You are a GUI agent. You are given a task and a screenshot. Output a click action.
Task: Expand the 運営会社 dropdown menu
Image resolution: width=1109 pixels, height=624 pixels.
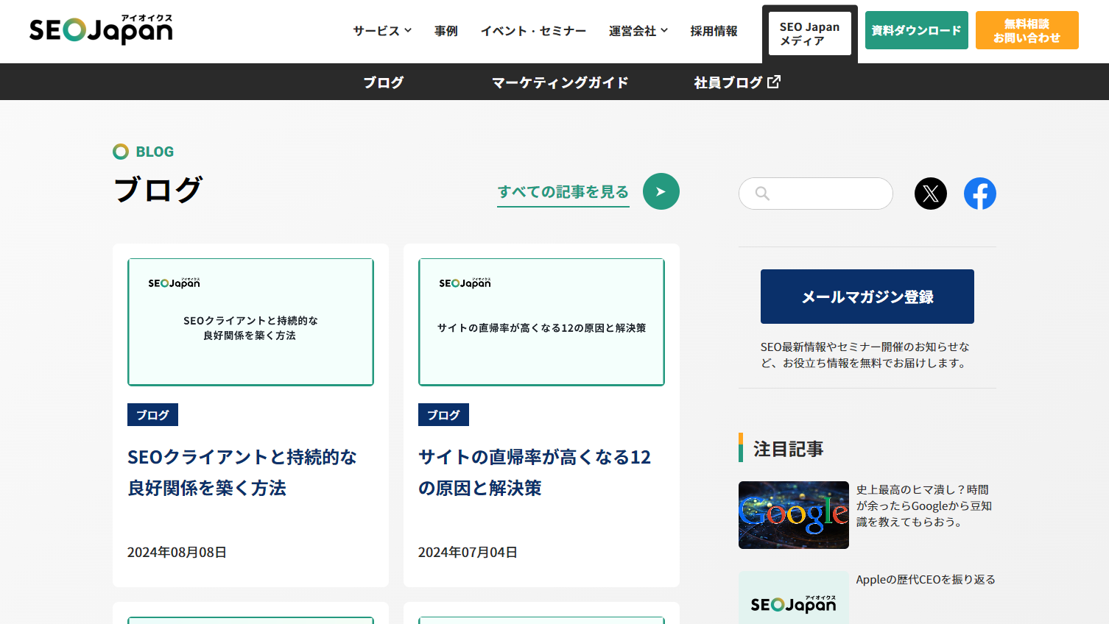click(638, 31)
